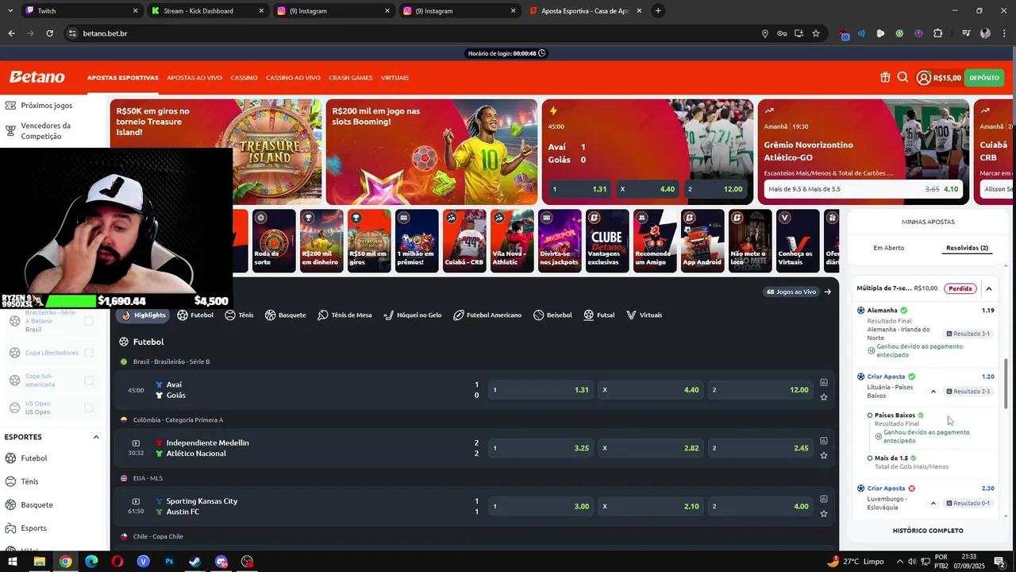The height and width of the screenshot is (572, 1016).
Task: Open File Explorer from the taskbar
Action: point(39,562)
